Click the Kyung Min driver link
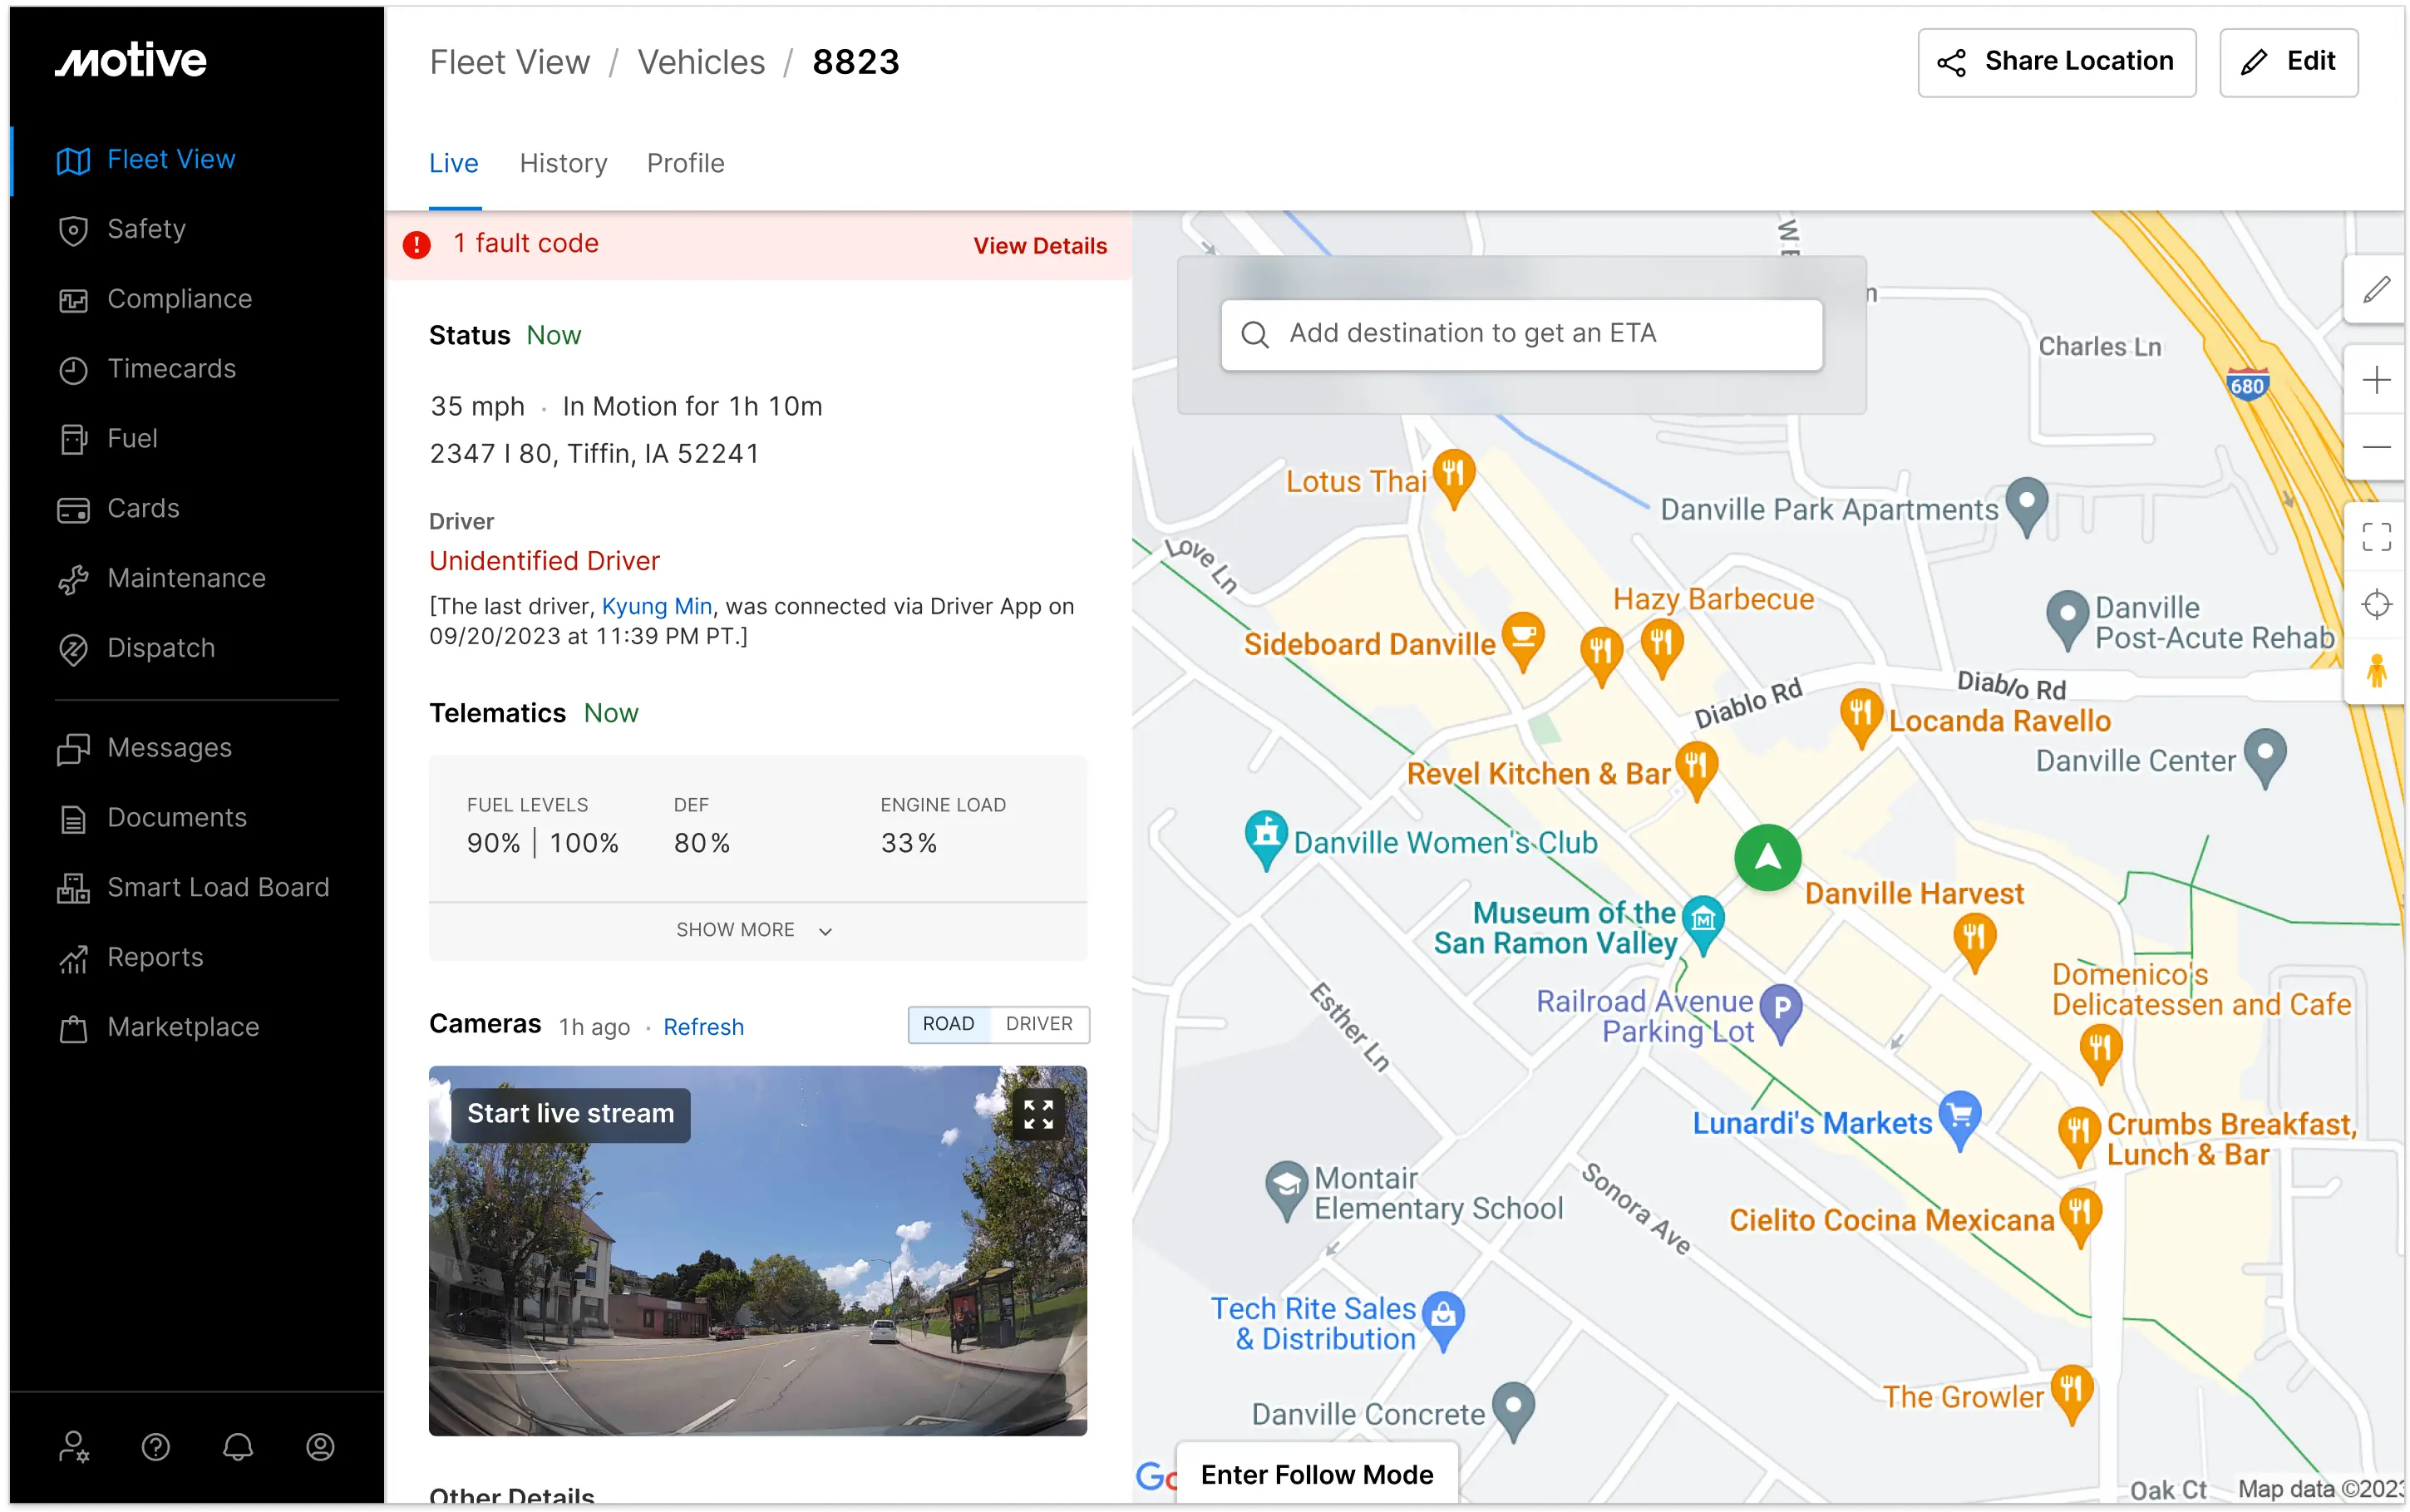The image size is (2410, 1512). pos(656,606)
